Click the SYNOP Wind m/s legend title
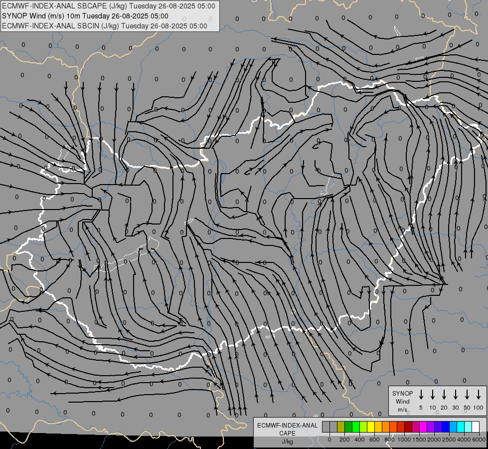Viewport: 488px width, 449px height. point(402,401)
